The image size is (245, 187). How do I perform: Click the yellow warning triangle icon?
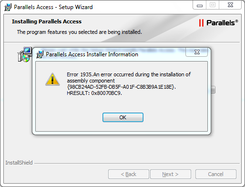click(x=52, y=79)
